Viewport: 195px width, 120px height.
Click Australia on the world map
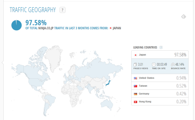click(107, 104)
